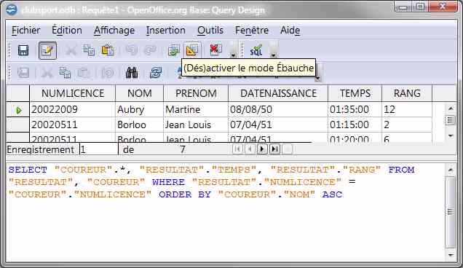Screen dimensions: 463x268
Task: Open the Édition menu
Action: [67, 30]
